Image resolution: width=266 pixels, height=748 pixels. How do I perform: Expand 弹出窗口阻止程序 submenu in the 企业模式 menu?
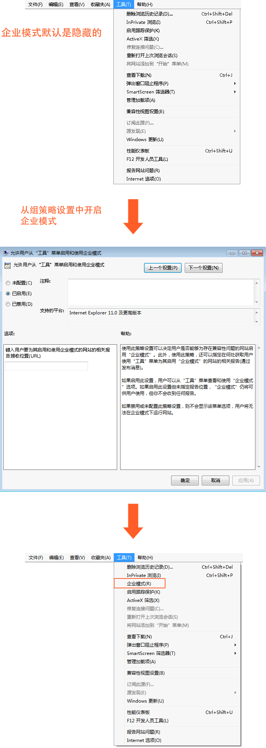[235, 645]
